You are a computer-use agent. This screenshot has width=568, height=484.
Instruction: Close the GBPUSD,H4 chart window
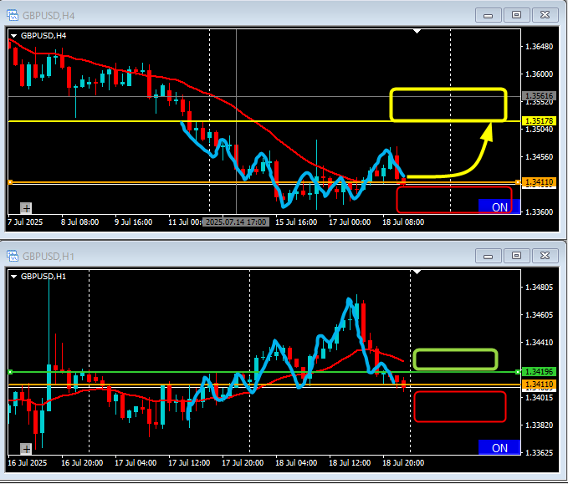[545, 15]
